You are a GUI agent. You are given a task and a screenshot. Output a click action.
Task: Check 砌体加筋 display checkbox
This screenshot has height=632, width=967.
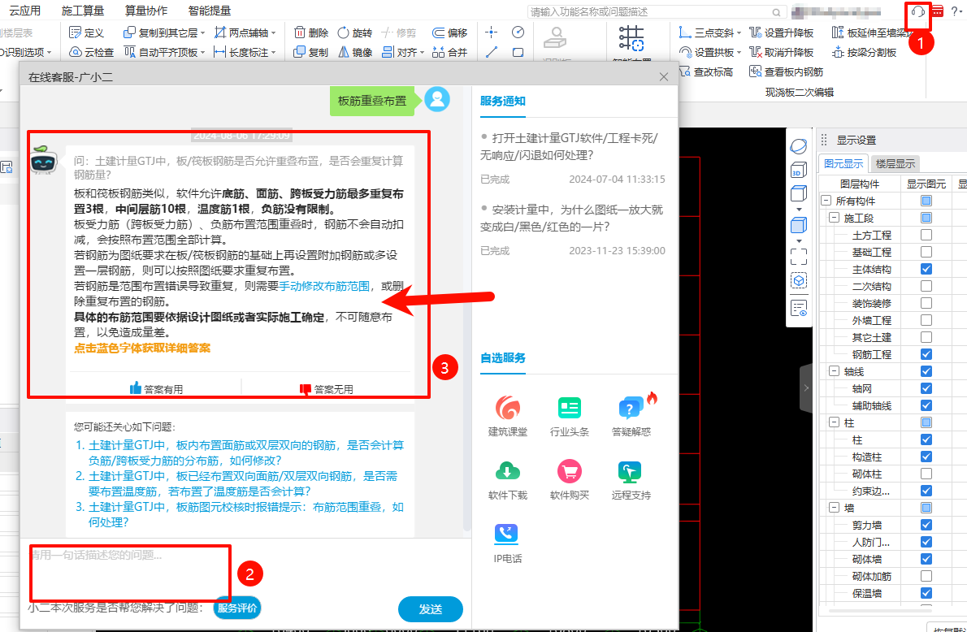(x=926, y=576)
